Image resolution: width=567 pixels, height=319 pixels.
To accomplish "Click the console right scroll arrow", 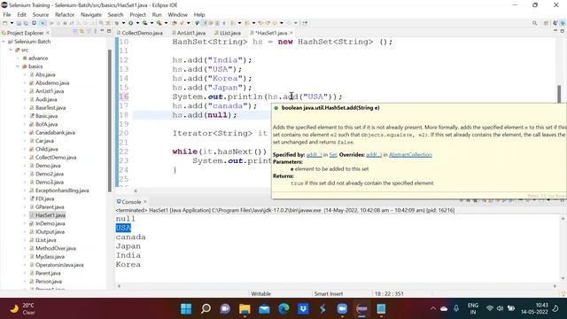I will click(555, 286).
